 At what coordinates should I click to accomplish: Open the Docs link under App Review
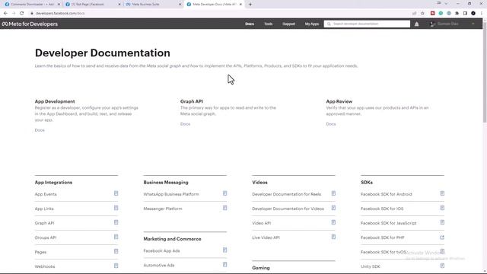coord(331,124)
